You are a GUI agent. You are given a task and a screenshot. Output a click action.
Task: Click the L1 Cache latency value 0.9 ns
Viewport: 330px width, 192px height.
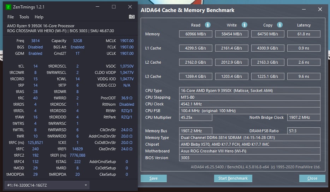(304, 48)
